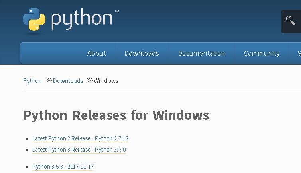Click the chevron arrows after Python breadcrumb
Image resolution: width=301 pixels, height=173 pixels.
tap(49, 80)
